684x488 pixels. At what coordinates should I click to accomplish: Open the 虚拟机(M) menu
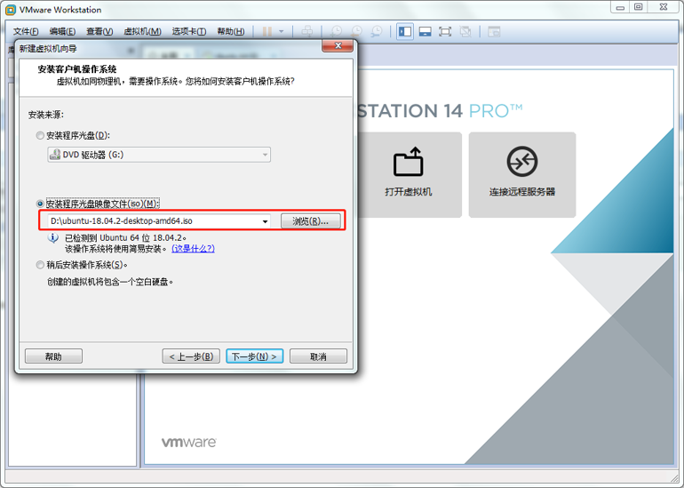(x=143, y=31)
